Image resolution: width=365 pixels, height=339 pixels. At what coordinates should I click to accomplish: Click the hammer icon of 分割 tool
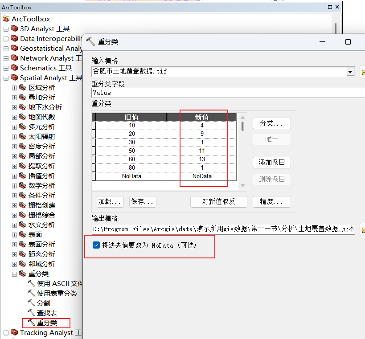point(31,303)
